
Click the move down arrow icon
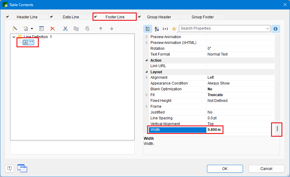pyautogui.click(x=112, y=29)
